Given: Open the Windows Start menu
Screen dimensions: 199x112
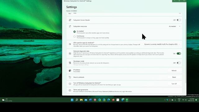Looking at the screenshot, I should click(72, 100).
